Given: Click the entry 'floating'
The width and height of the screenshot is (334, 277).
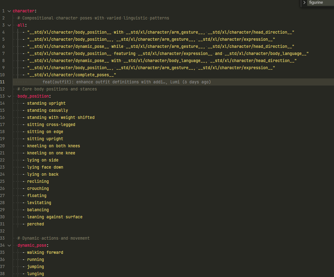Looking at the screenshot, I should click(37, 195).
